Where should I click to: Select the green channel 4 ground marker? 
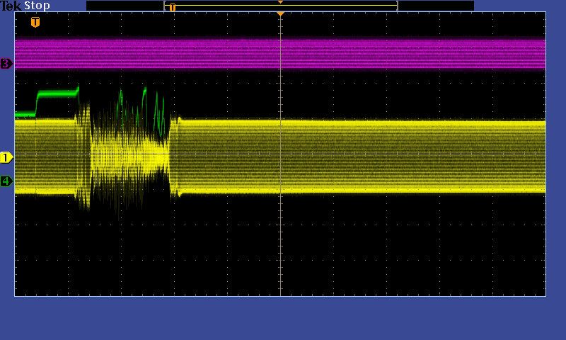[6, 181]
